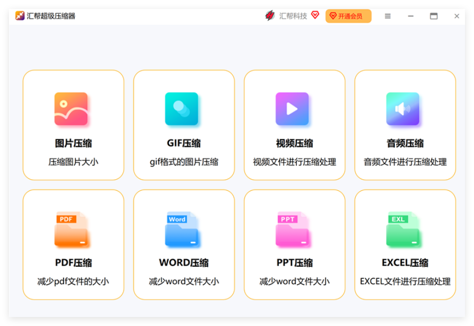Click the blue Word folder icon
This screenshot has width=474, height=326.
point(182,230)
